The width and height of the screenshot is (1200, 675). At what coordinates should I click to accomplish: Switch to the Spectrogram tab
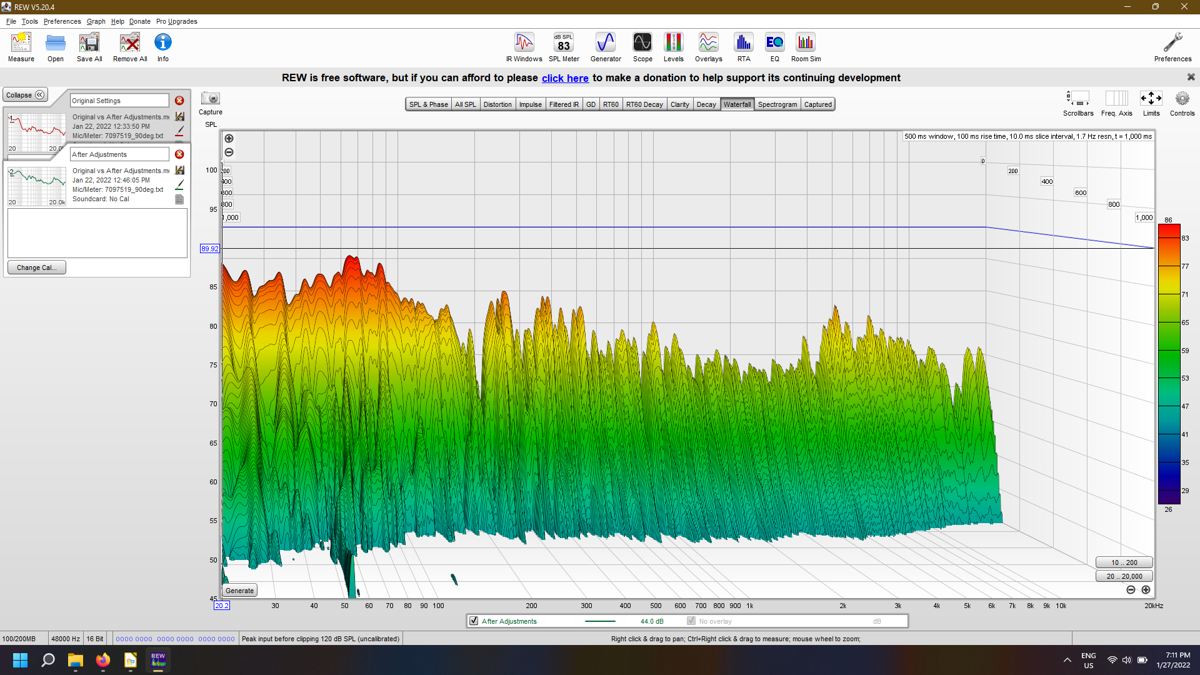[777, 104]
